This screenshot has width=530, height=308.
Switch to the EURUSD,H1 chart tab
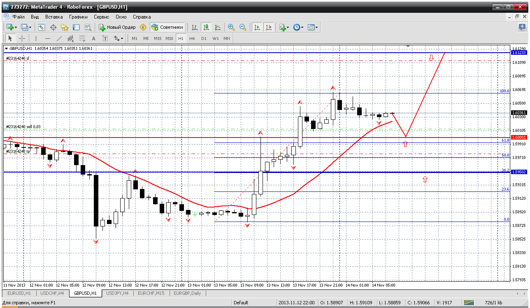19,294
